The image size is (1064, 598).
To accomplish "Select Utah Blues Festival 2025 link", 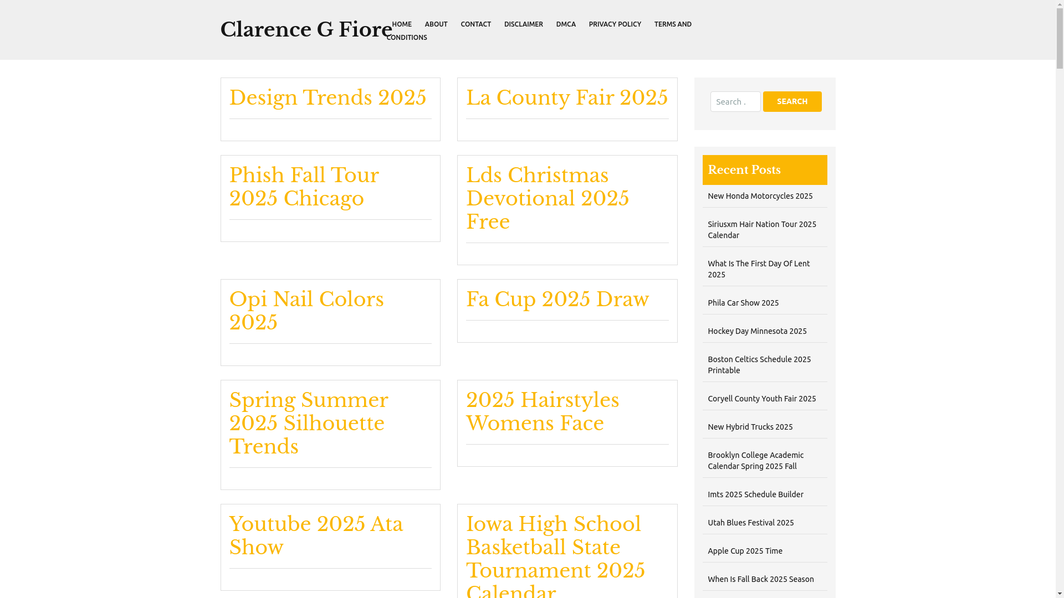I will [751, 523].
